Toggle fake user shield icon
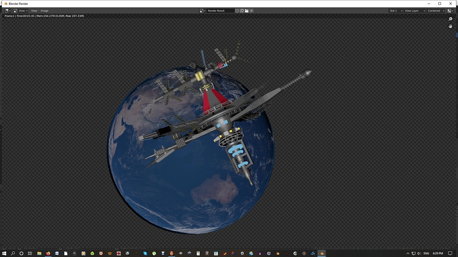This screenshot has width=458, height=257. click(x=237, y=11)
